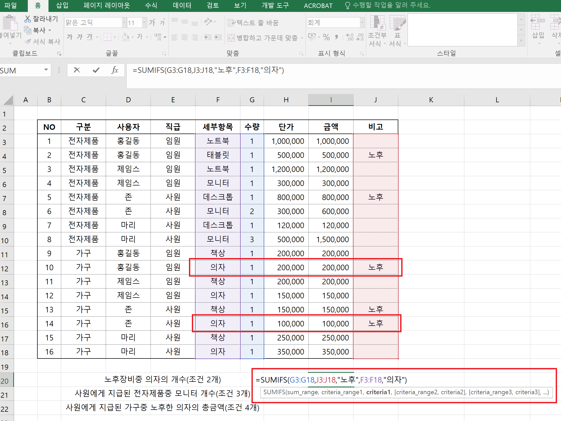The height and width of the screenshot is (421, 561).
Task: Open the fill color dropdown arrow
Action: pos(132,37)
